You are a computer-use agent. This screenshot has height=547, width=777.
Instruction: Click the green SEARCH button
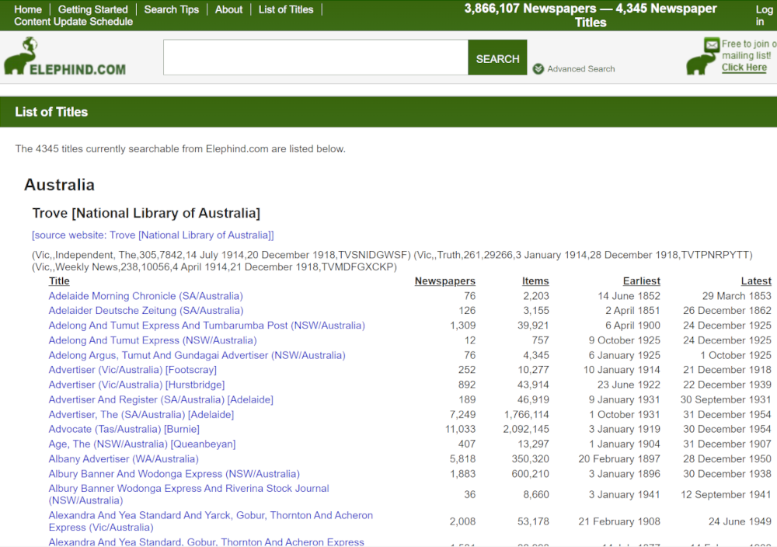[497, 58]
